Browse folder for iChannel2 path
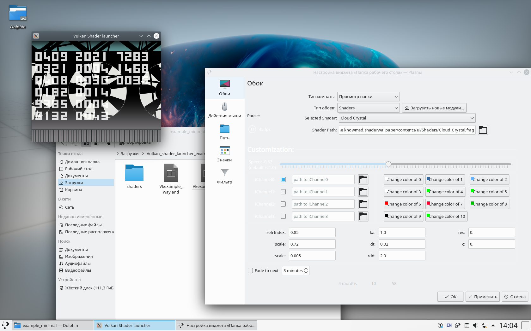This screenshot has width=531, height=331. tap(363, 204)
